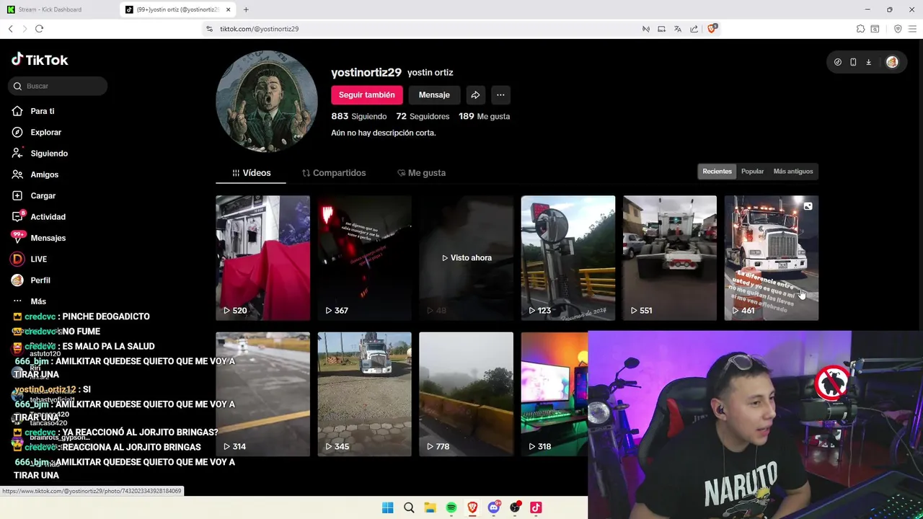This screenshot has height=519, width=923.
Task: Open the Visto ahora video
Action: pos(466,258)
